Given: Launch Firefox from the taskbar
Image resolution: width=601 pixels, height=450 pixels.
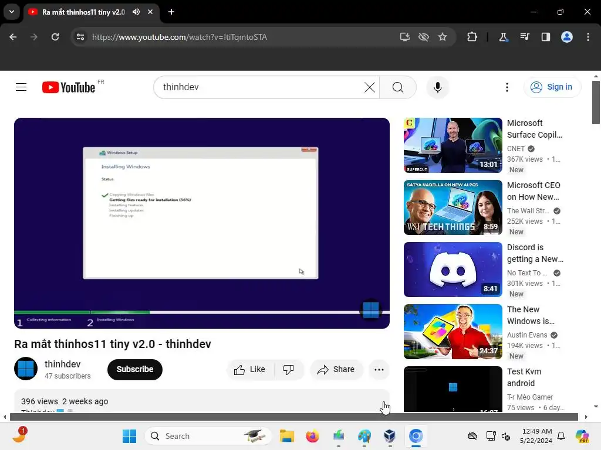Looking at the screenshot, I should click(x=312, y=436).
